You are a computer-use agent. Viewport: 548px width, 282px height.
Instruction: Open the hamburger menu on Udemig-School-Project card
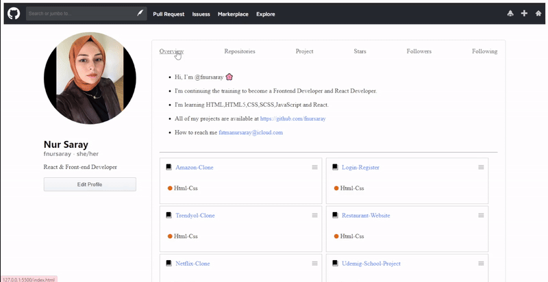pyautogui.click(x=482, y=264)
